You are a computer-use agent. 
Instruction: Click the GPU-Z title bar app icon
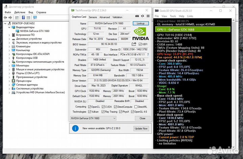tap(73, 10)
